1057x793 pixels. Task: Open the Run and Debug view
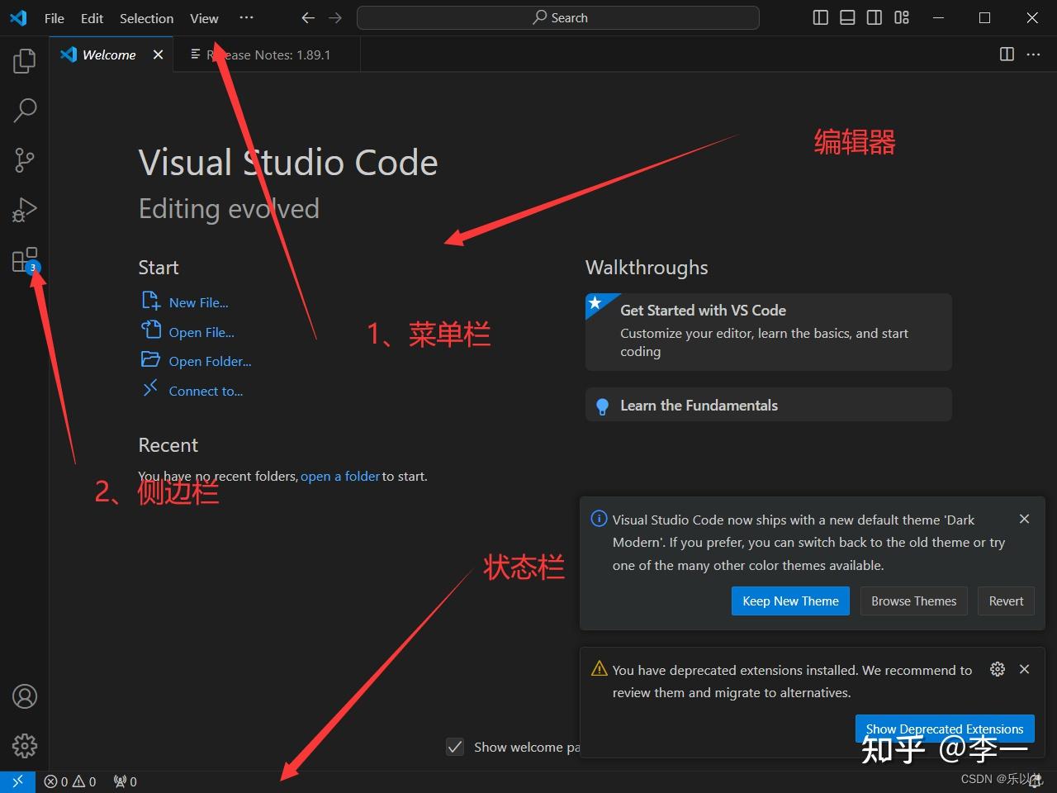(24, 209)
